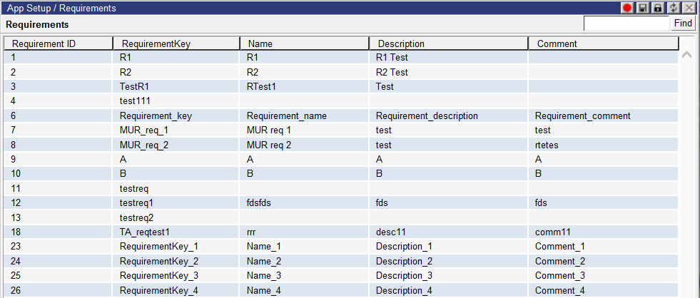Click the Find button
700x298 pixels.
click(x=683, y=24)
